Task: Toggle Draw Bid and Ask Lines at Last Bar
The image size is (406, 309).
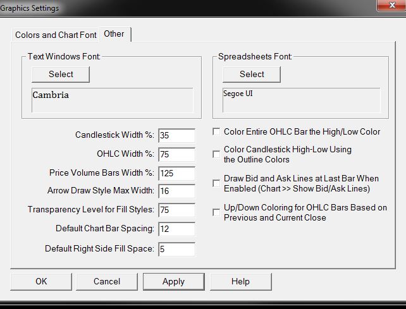Action: coord(216,183)
